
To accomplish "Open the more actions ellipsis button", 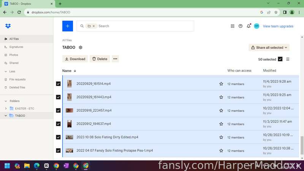I will coord(115,59).
